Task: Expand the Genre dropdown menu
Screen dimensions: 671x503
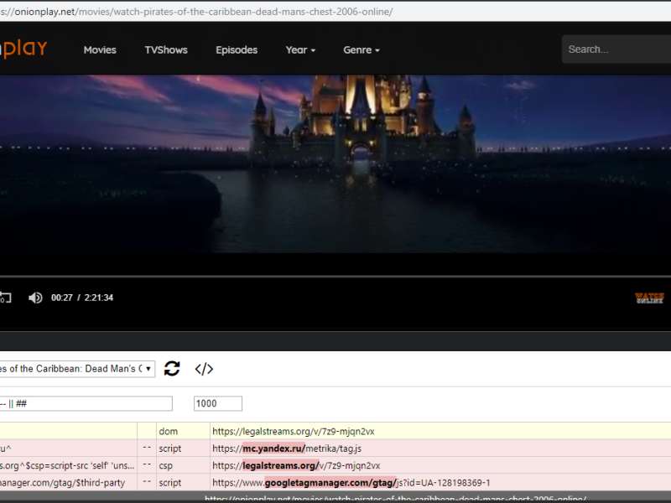Action: pyautogui.click(x=361, y=50)
